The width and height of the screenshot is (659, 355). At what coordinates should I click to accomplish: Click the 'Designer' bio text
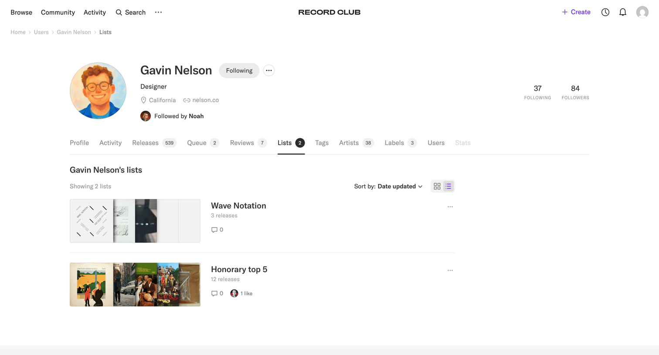tap(153, 86)
